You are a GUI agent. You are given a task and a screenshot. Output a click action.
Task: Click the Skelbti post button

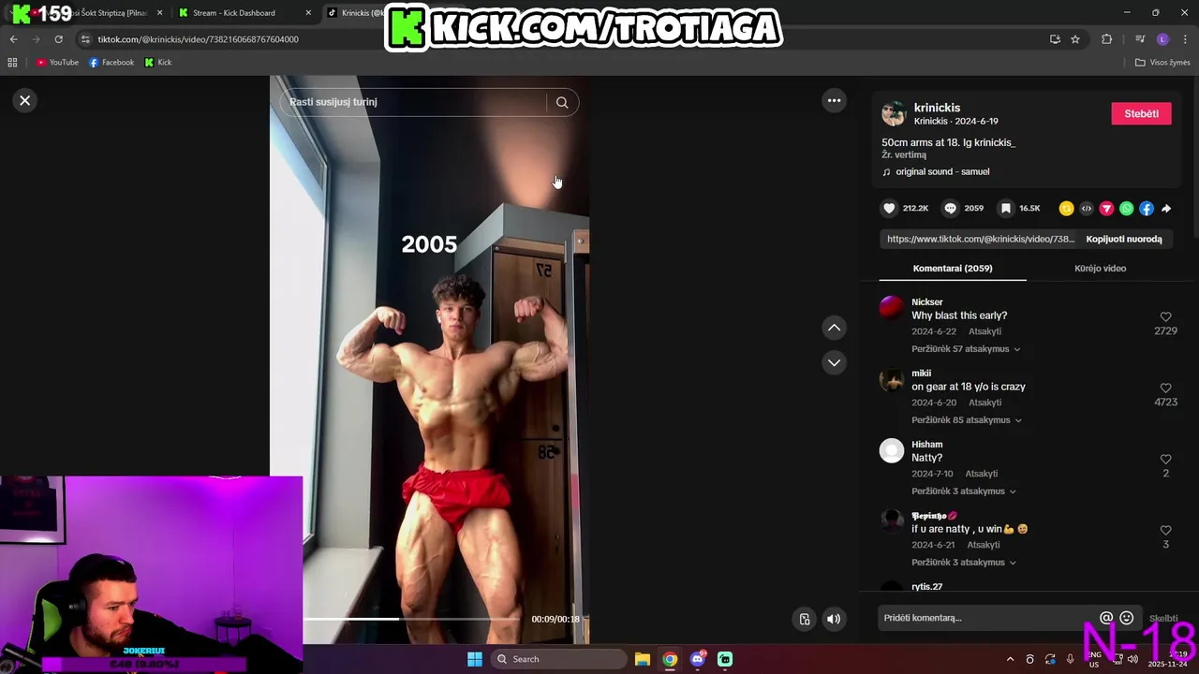[x=1163, y=618]
